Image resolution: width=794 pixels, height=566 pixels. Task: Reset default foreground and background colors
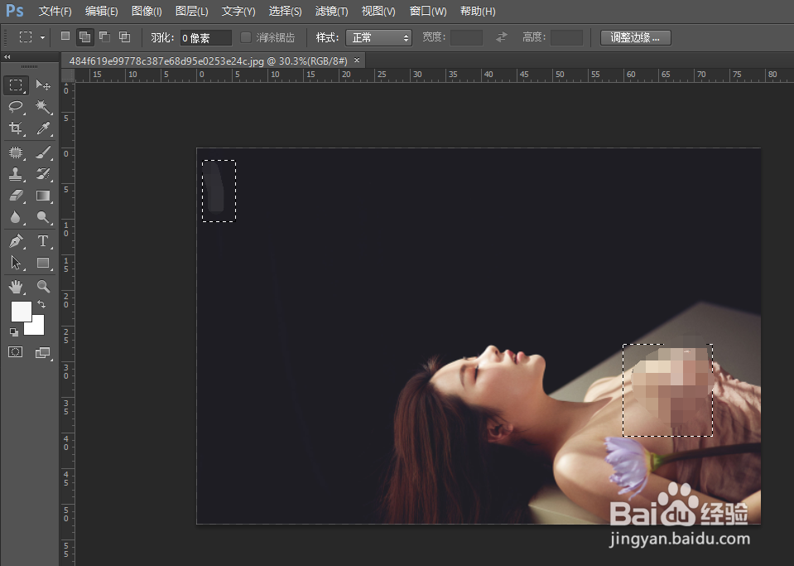pos(14,332)
